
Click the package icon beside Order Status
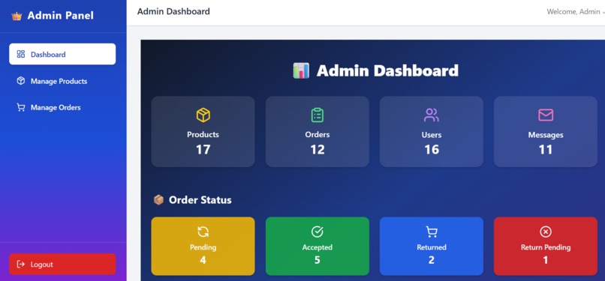point(158,200)
